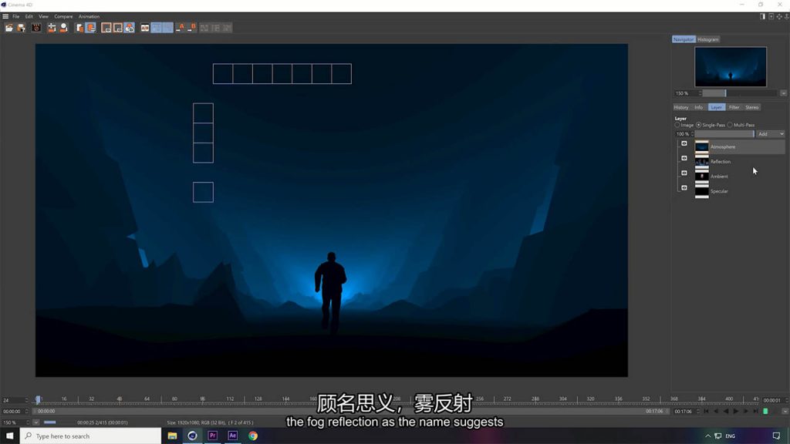Switch to the Info tab
Screen dimensions: 790x444
[698, 107]
